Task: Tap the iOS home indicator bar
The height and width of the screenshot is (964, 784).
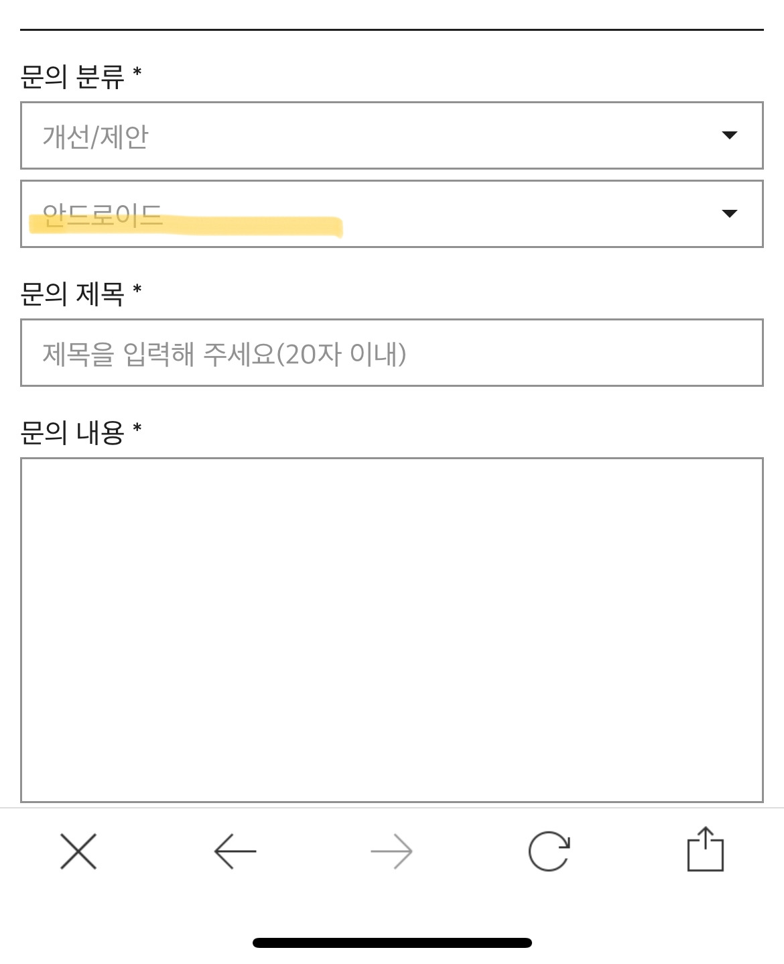Action: click(x=392, y=943)
